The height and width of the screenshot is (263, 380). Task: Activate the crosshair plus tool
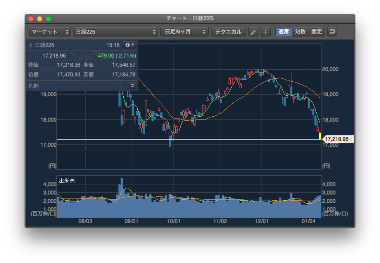[265, 32]
